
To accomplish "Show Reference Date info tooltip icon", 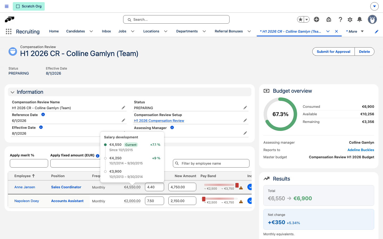I will pos(43,114).
